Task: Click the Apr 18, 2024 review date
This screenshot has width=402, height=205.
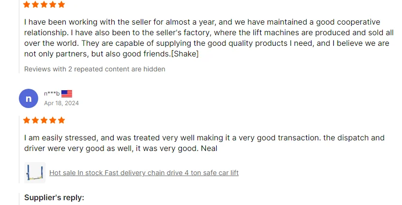Action: point(61,103)
